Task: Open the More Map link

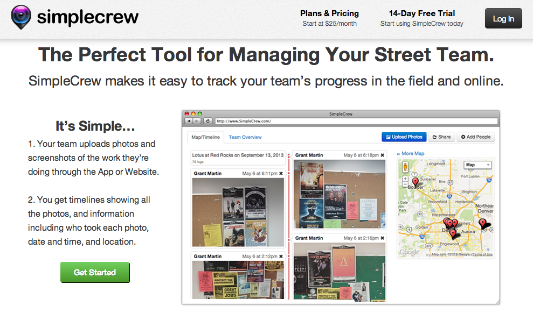Action: coord(411,153)
